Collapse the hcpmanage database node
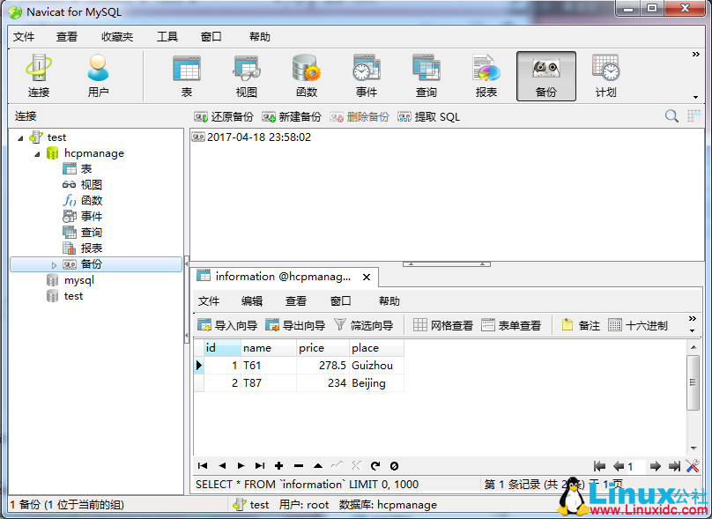The height and width of the screenshot is (519, 712). point(37,154)
